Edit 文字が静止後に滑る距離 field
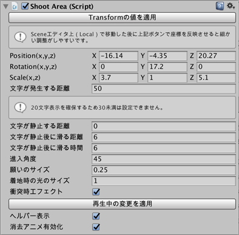Viewport: 239px width, 235px height. coord(164,137)
